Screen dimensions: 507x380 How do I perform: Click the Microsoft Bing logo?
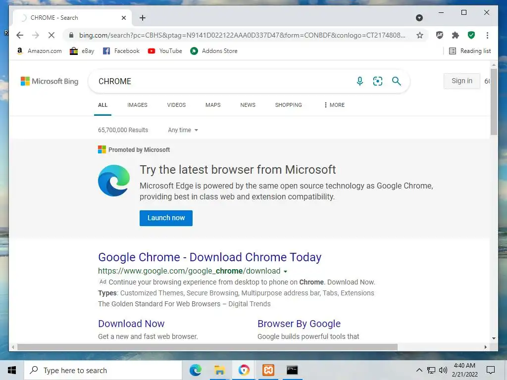coord(50,81)
